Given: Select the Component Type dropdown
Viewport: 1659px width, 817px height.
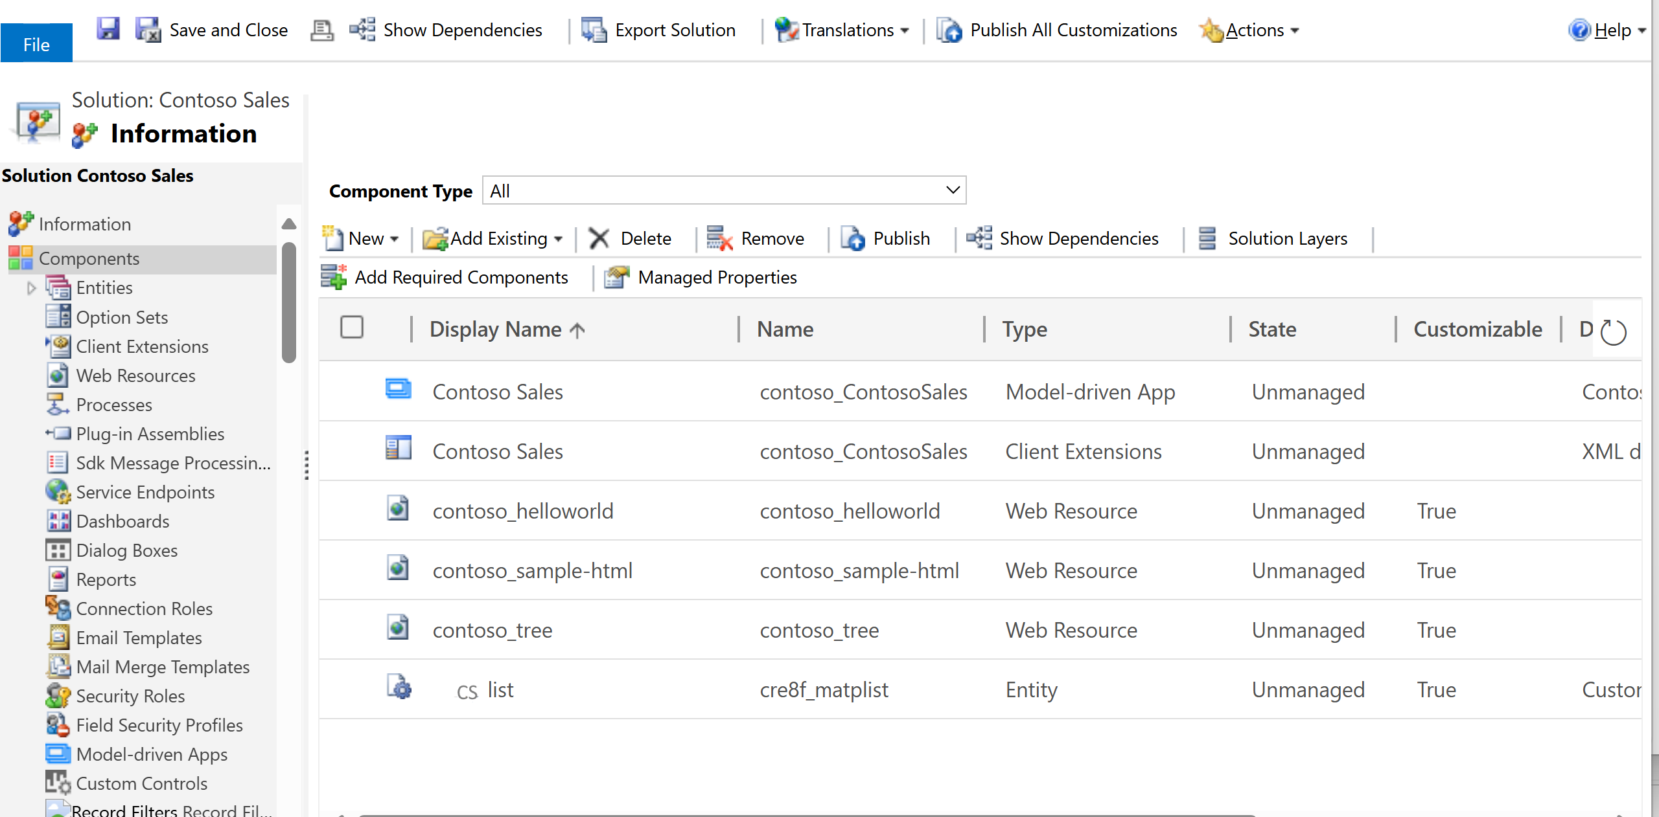Looking at the screenshot, I should 724,190.
